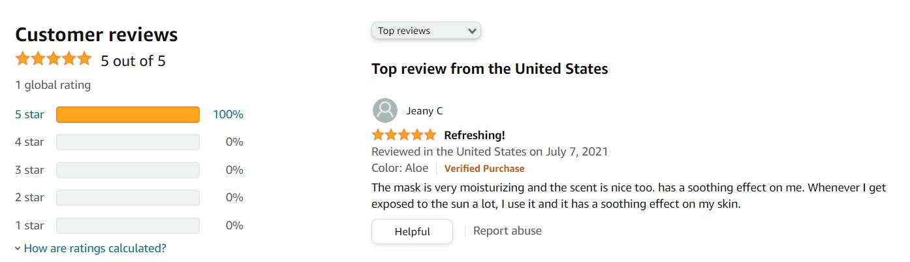Click the overall five-star rating icons

tap(54, 59)
